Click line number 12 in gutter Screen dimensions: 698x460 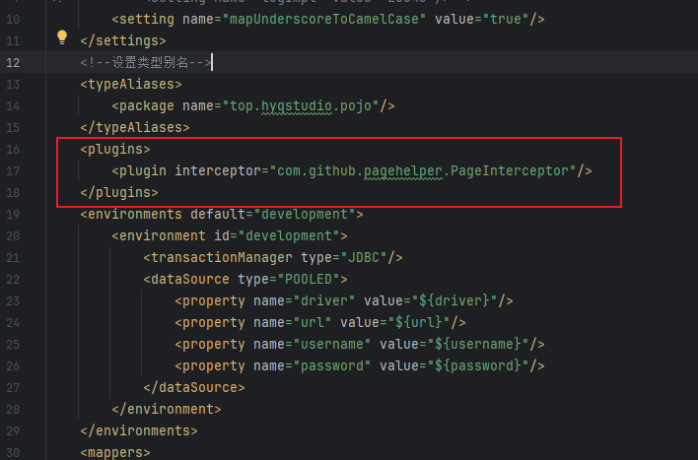(x=13, y=63)
